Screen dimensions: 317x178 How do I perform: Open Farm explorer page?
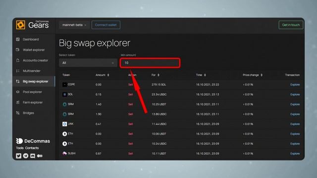[33, 102]
